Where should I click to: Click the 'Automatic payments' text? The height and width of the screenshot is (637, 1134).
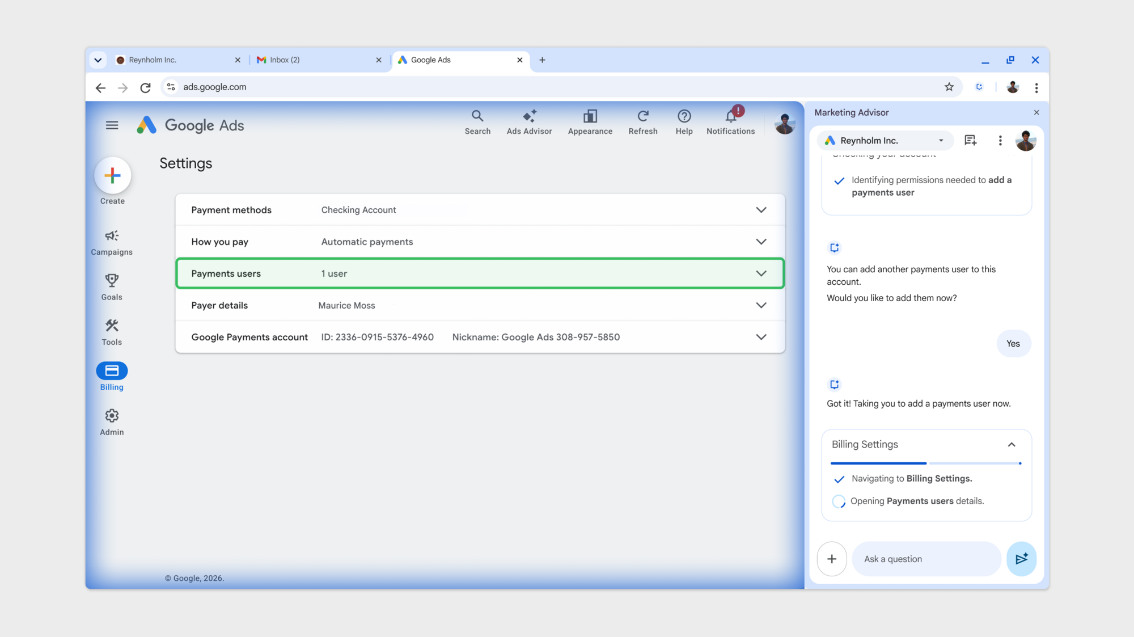point(367,242)
